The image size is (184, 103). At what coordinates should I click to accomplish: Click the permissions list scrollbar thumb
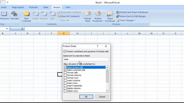coord(107,76)
